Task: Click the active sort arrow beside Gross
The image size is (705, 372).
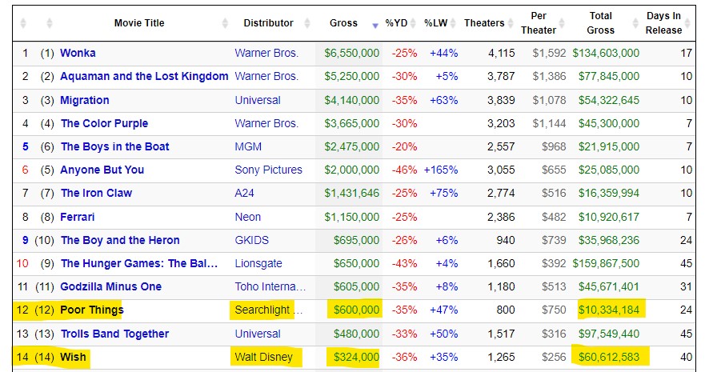Action: (x=375, y=26)
